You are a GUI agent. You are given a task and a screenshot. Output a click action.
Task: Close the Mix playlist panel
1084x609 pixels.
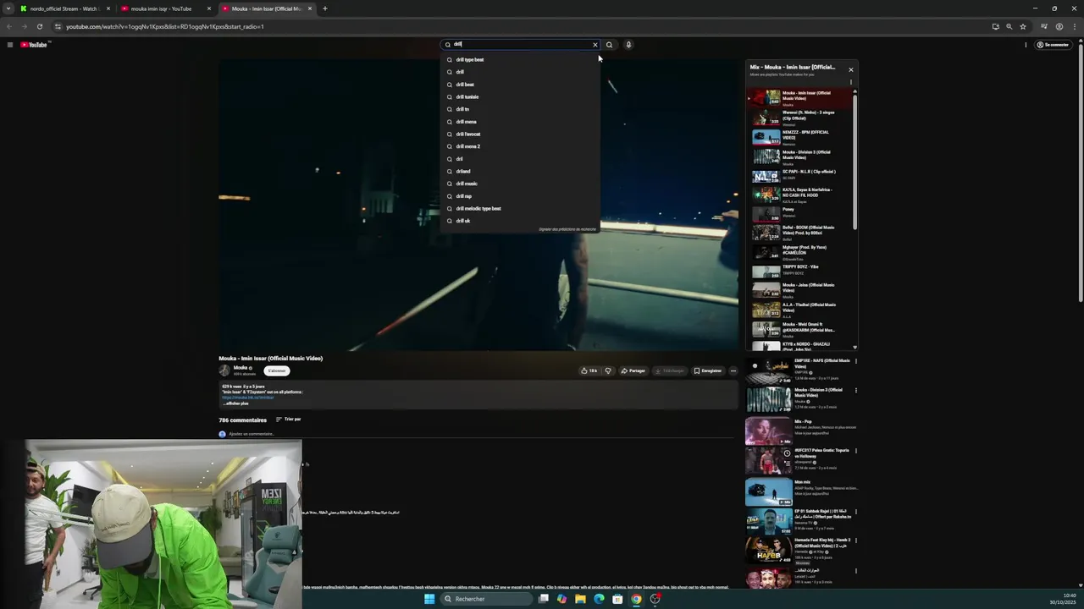[851, 69]
